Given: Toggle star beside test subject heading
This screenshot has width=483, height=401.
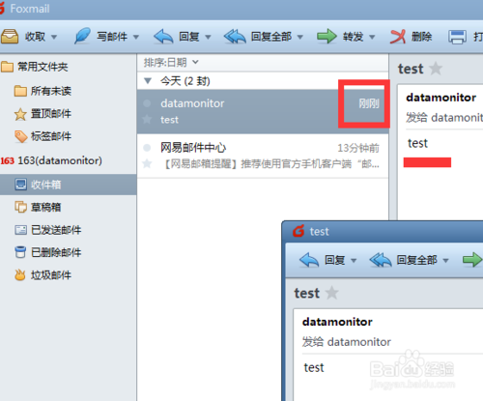Looking at the screenshot, I should click(x=436, y=69).
